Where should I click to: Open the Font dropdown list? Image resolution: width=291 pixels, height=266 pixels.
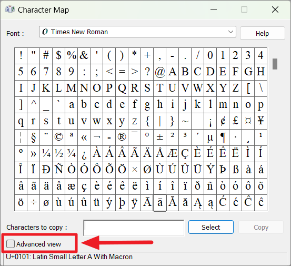[137, 32]
